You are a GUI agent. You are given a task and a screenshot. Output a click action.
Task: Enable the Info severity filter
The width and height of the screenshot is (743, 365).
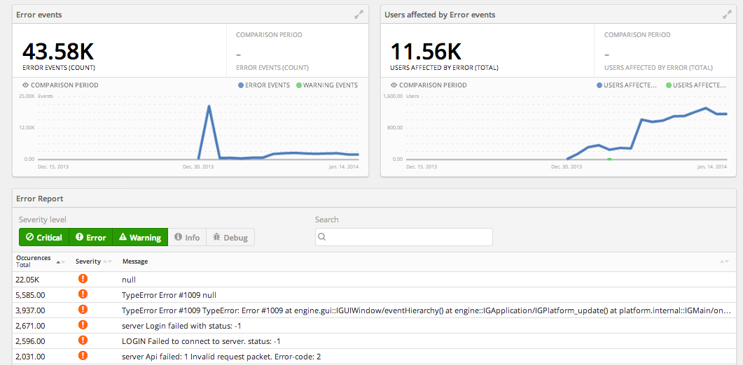click(x=187, y=238)
